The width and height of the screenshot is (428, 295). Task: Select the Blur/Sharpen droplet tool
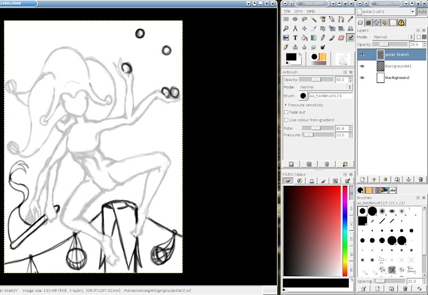(304, 47)
